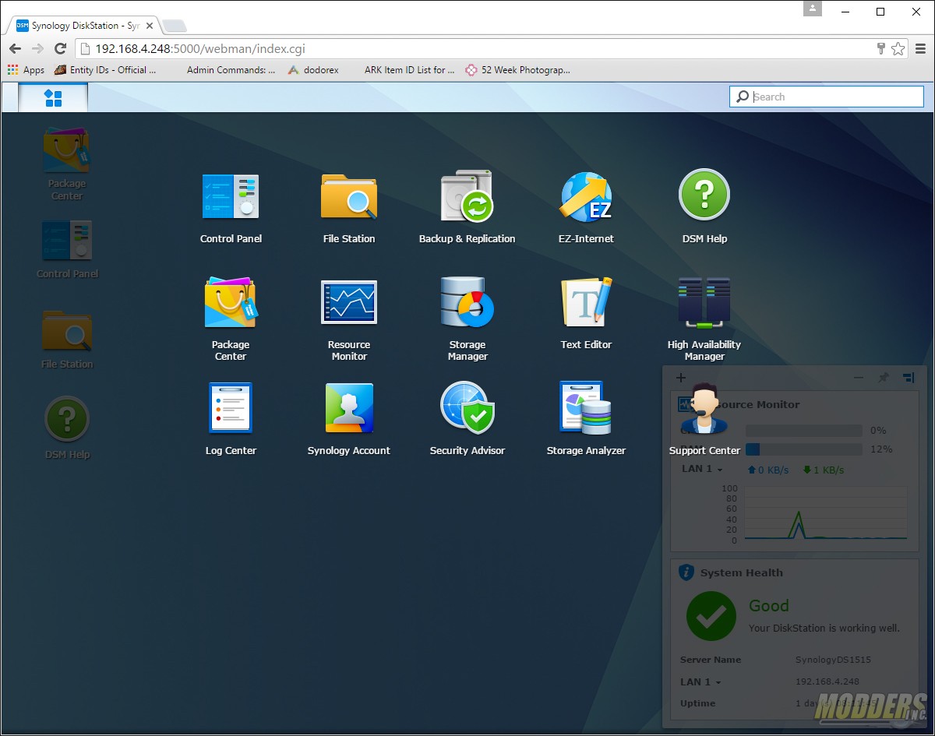Open Storage Analyzer
Image resolution: width=935 pixels, height=736 pixels.
[x=586, y=419]
